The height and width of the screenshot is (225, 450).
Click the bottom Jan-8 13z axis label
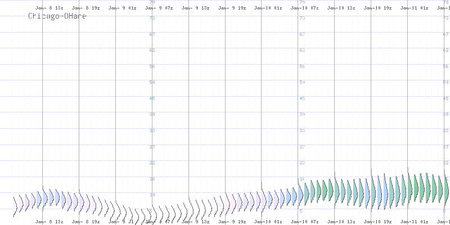49,222
